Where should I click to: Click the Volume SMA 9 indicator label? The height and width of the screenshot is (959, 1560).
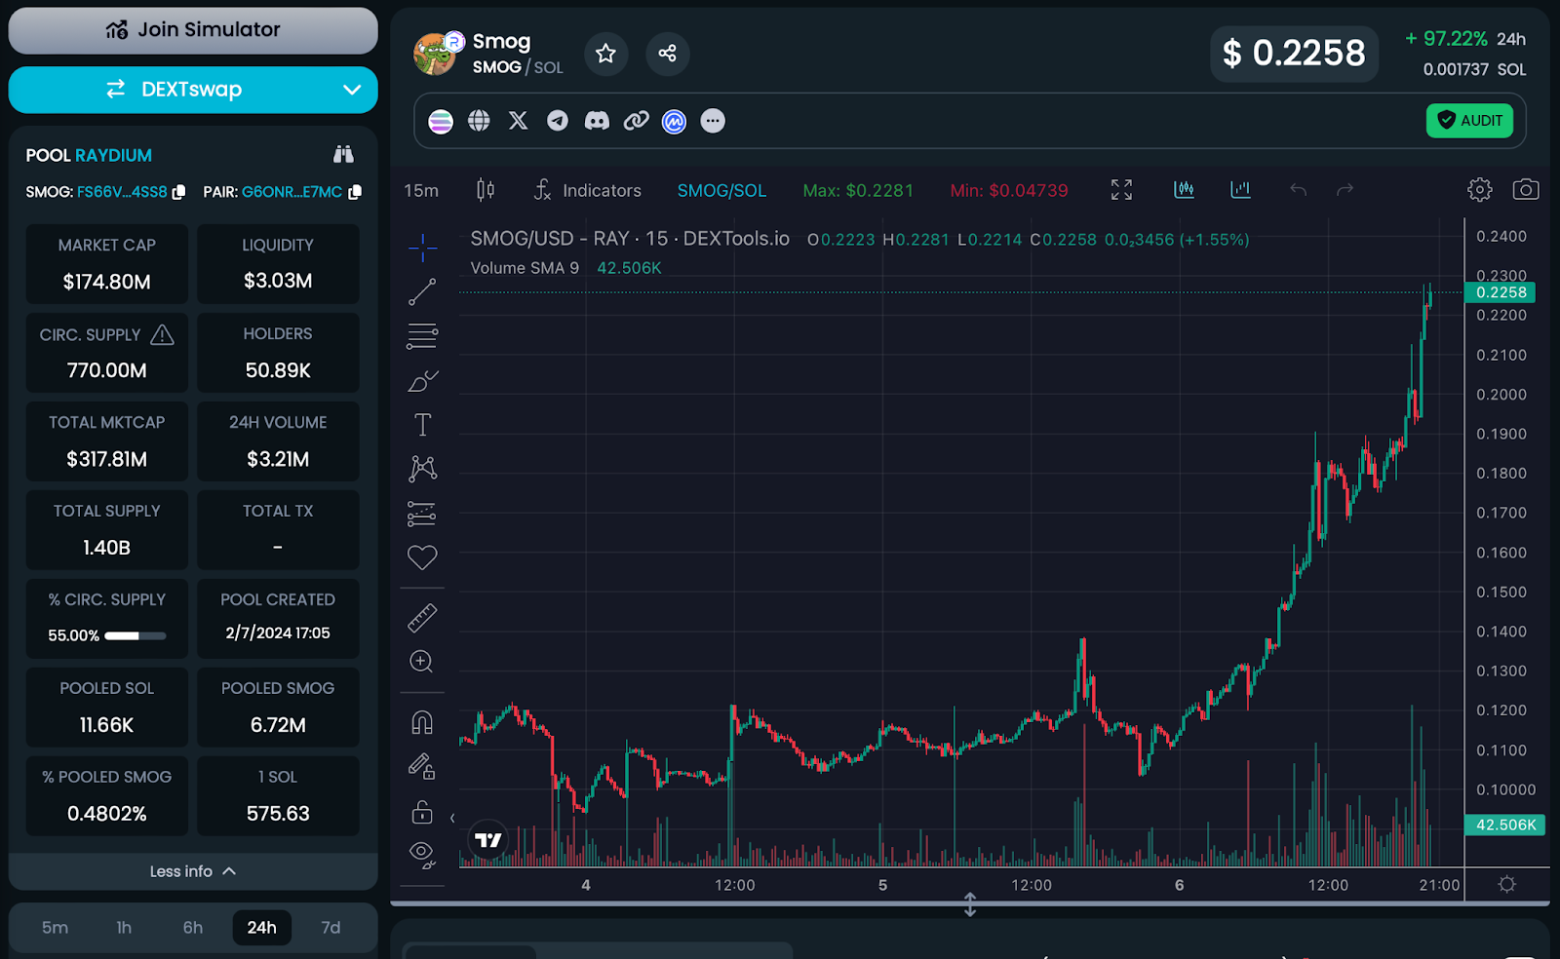click(x=525, y=268)
